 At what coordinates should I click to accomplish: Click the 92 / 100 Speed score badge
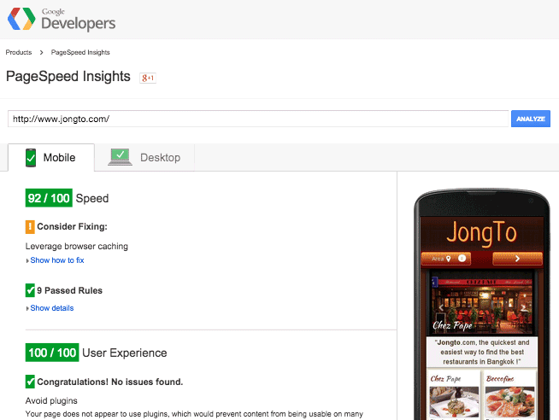tap(49, 198)
